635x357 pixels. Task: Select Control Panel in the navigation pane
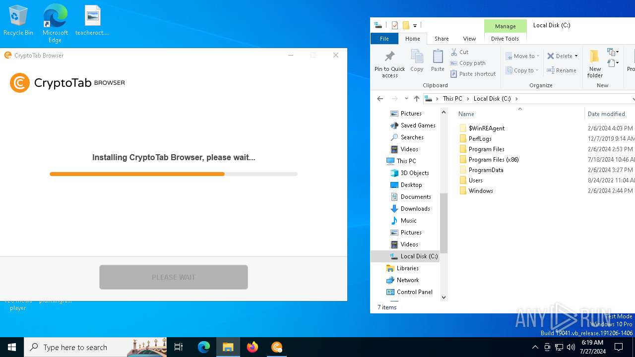pos(414,292)
